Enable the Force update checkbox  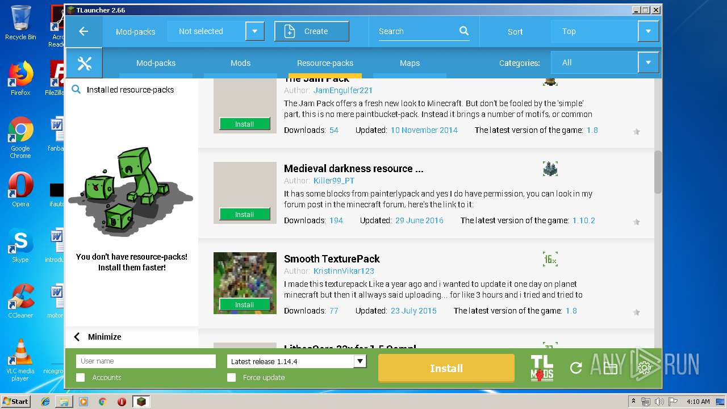(x=231, y=377)
